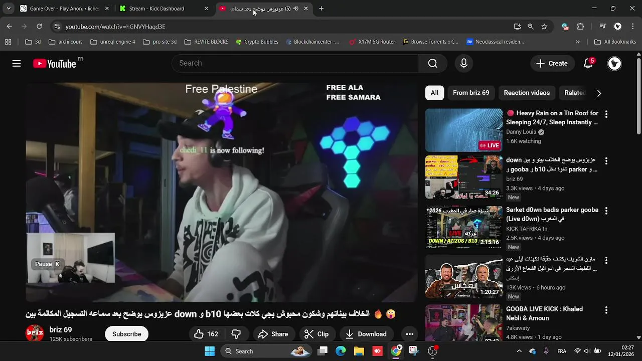Open REVITE BLOCKS bookmarks folder
Viewport: 642px width, 361px height.
pos(206,42)
